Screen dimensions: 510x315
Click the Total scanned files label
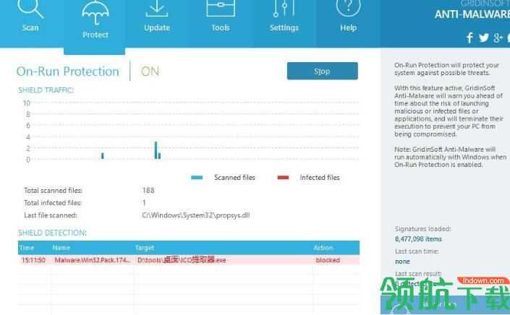(53, 190)
